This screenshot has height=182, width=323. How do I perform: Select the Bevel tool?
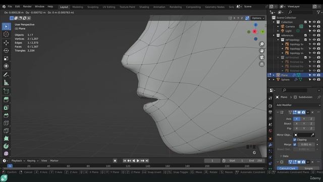6,115
